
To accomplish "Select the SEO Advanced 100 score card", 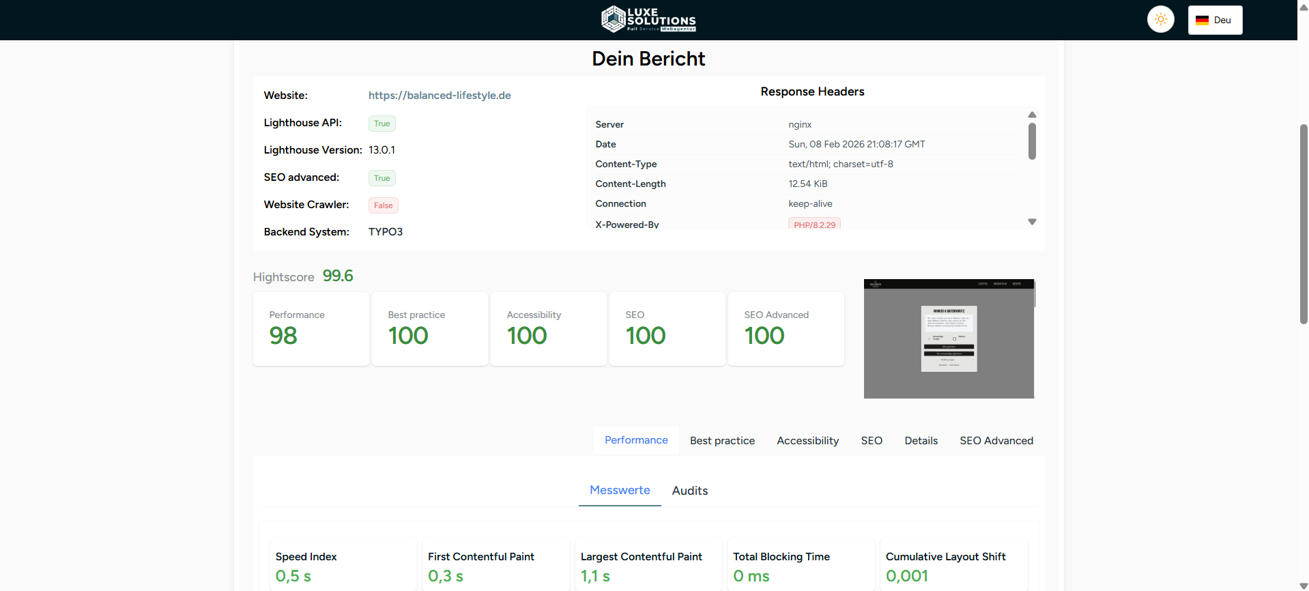I will point(786,329).
